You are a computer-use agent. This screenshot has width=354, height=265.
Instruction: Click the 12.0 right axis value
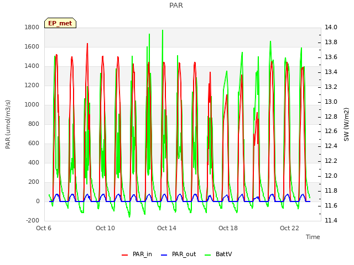click(331, 176)
